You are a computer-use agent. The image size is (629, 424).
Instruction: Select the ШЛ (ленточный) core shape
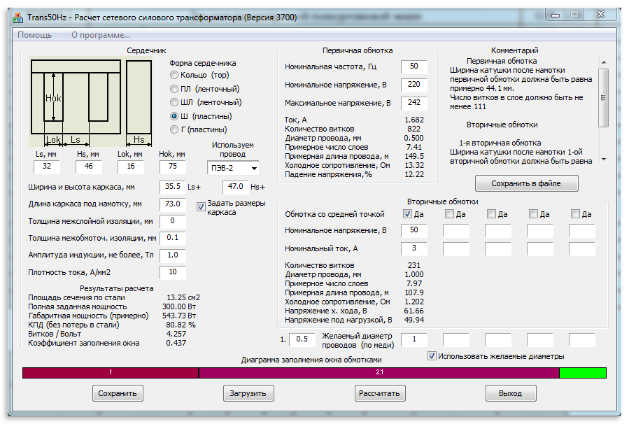(x=206, y=102)
